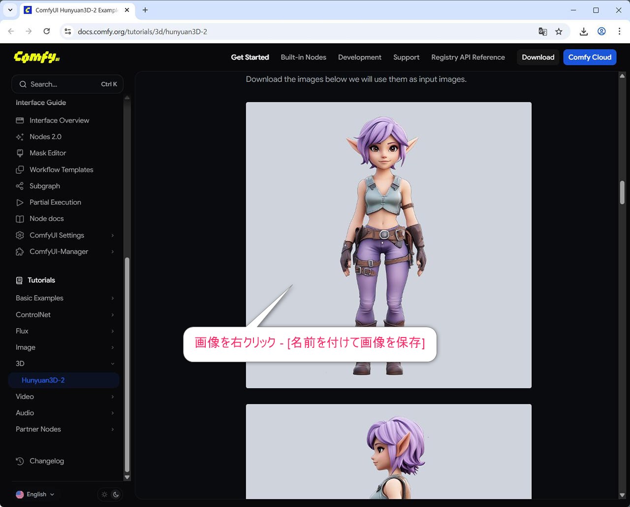Go to Registry API Reference tab
The height and width of the screenshot is (507, 630).
pyautogui.click(x=468, y=57)
